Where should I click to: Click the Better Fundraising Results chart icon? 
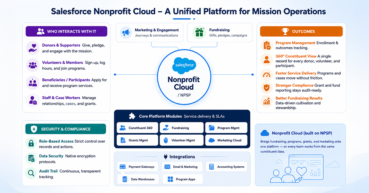[x=267, y=101]
